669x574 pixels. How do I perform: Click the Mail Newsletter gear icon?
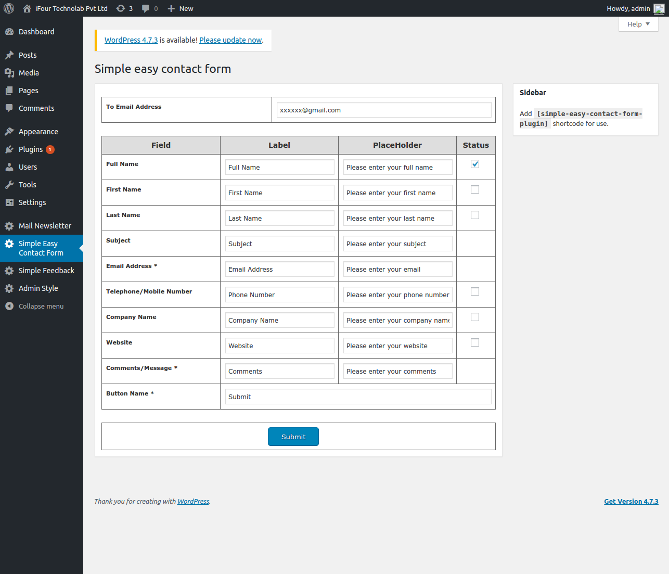pyautogui.click(x=9, y=226)
